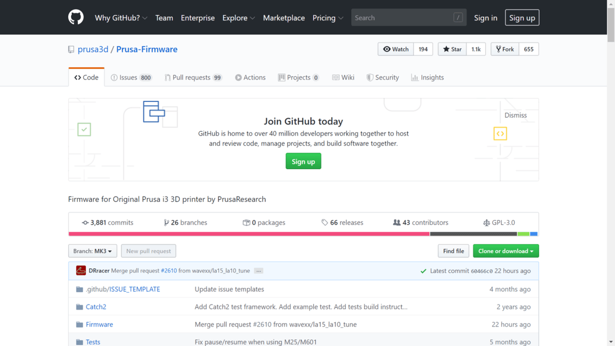Click Marketplace in the top navigation
This screenshot has width=615, height=346.
pyautogui.click(x=284, y=17)
